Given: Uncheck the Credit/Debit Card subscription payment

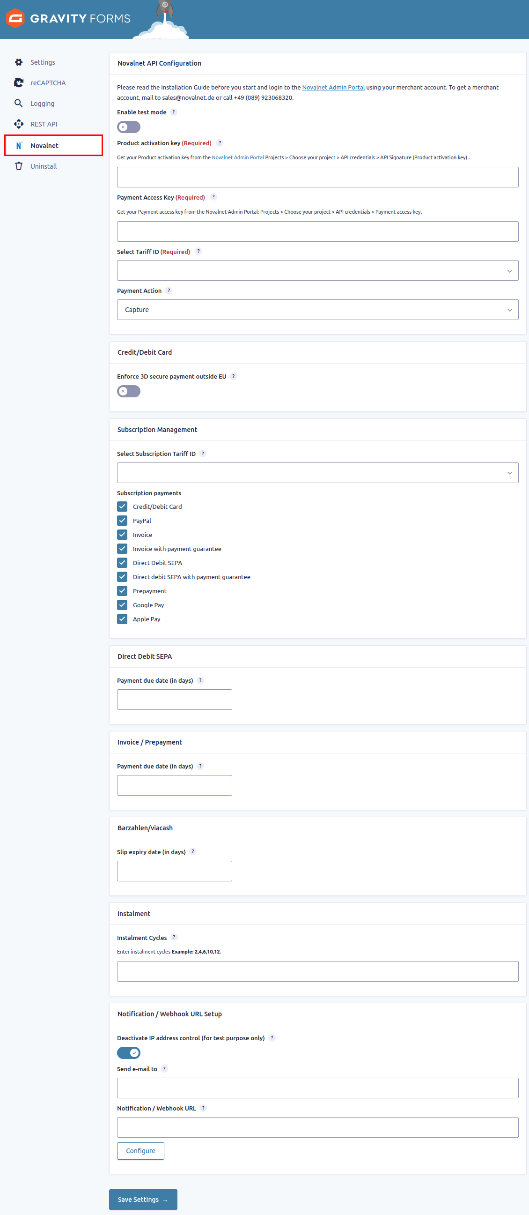Looking at the screenshot, I should coord(123,507).
